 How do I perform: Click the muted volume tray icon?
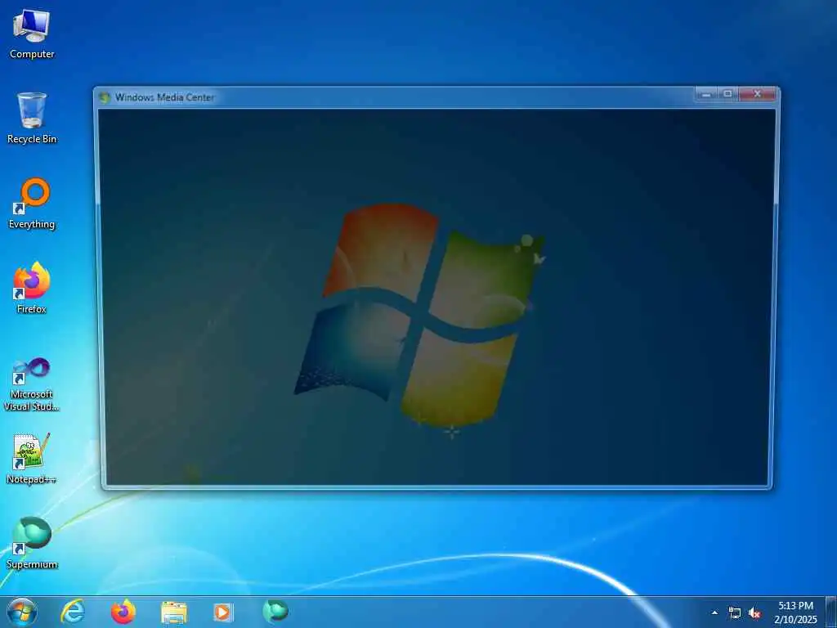pyautogui.click(x=754, y=613)
